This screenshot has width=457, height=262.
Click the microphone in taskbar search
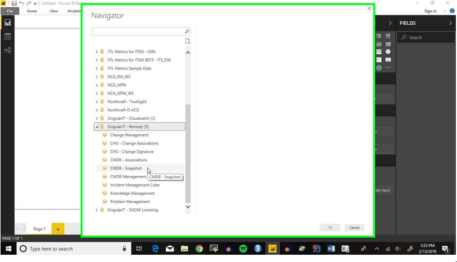[124, 249]
